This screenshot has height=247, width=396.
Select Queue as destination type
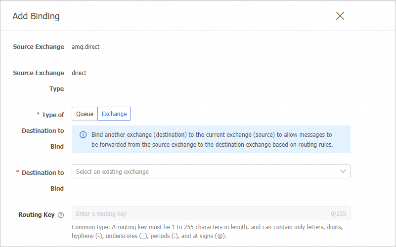coord(85,114)
